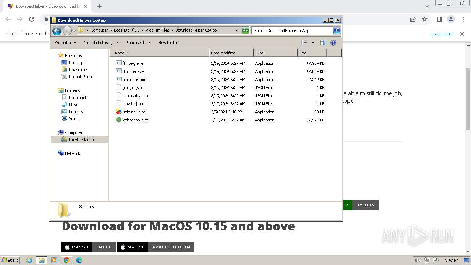Image resolution: width=471 pixels, height=265 pixels.
Task: Toggle Chrome side panel icon
Action: click(439, 20)
